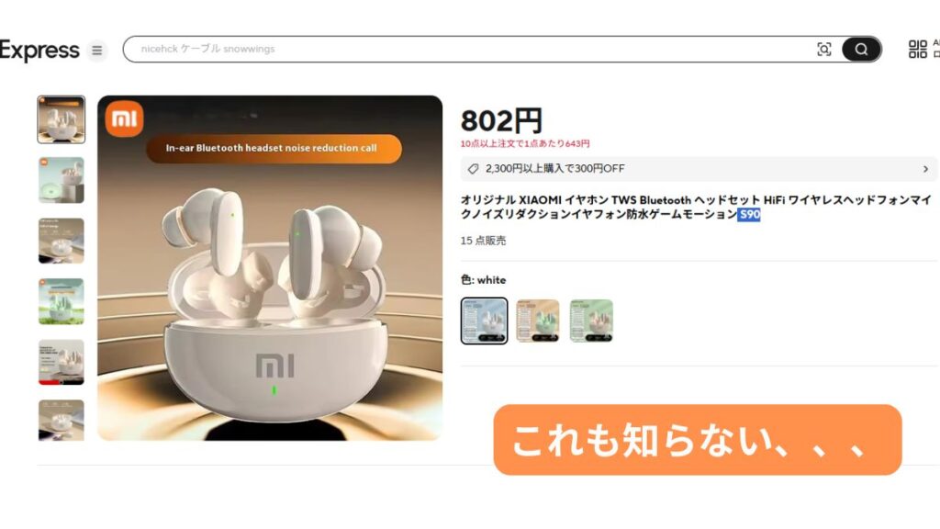The width and height of the screenshot is (940, 529).
Task: Click the black magnifier search button
Action: [861, 50]
